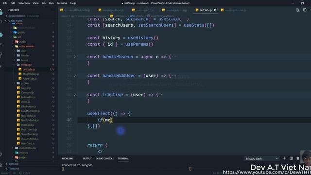Unfold the handleSearch function
The height and width of the screenshot is (175, 311).
[75, 57]
